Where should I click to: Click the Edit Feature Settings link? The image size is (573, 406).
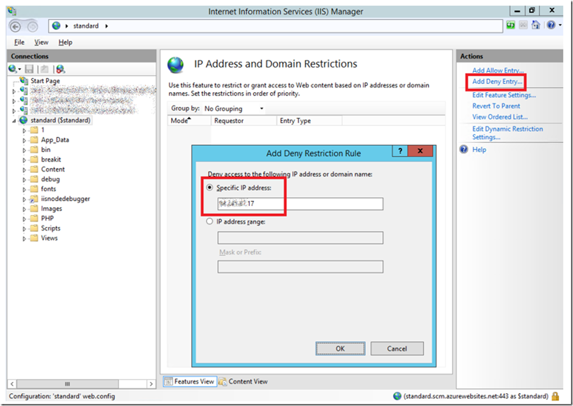(x=504, y=95)
